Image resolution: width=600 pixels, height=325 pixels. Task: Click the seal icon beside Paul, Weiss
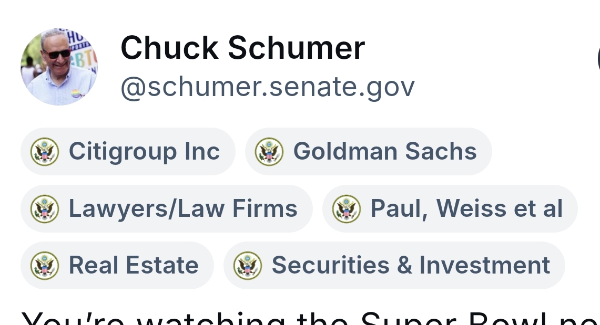point(347,209)
